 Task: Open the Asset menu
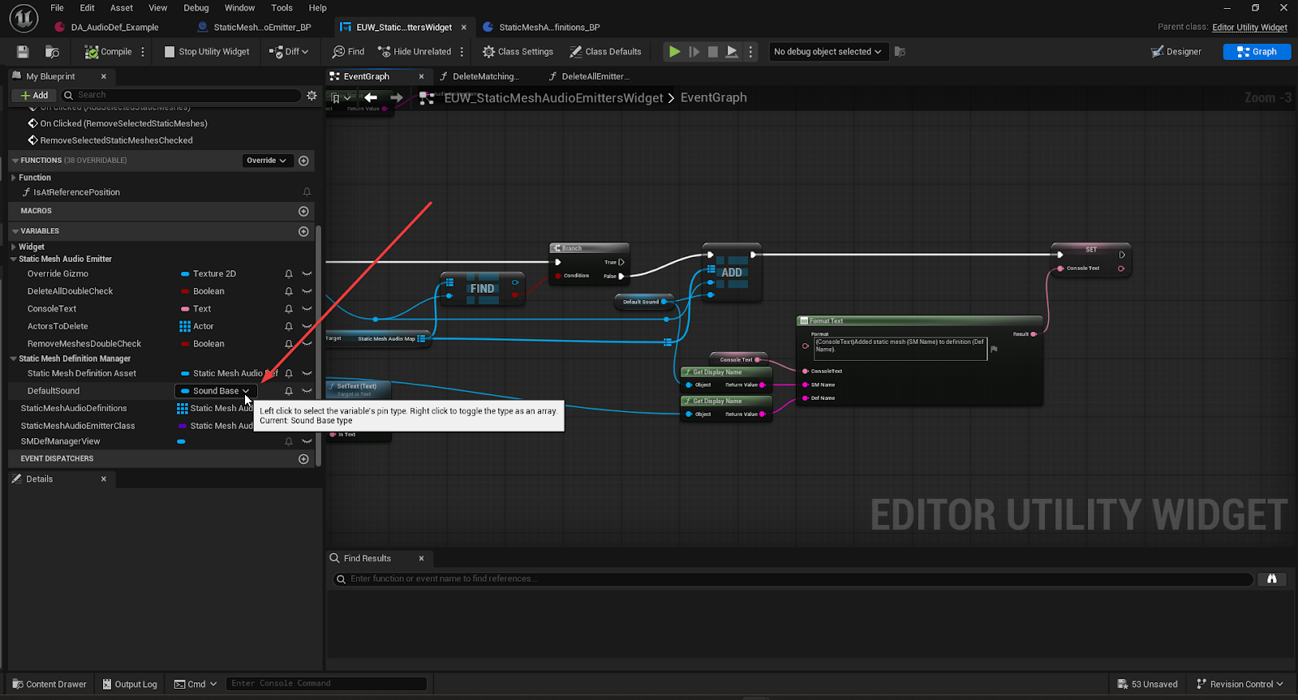pos(122,7)
